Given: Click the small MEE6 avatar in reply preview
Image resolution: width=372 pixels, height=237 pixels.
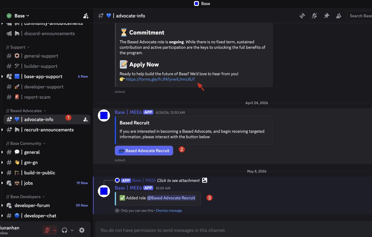Looking at the screenshot, I should coord(117,180).
